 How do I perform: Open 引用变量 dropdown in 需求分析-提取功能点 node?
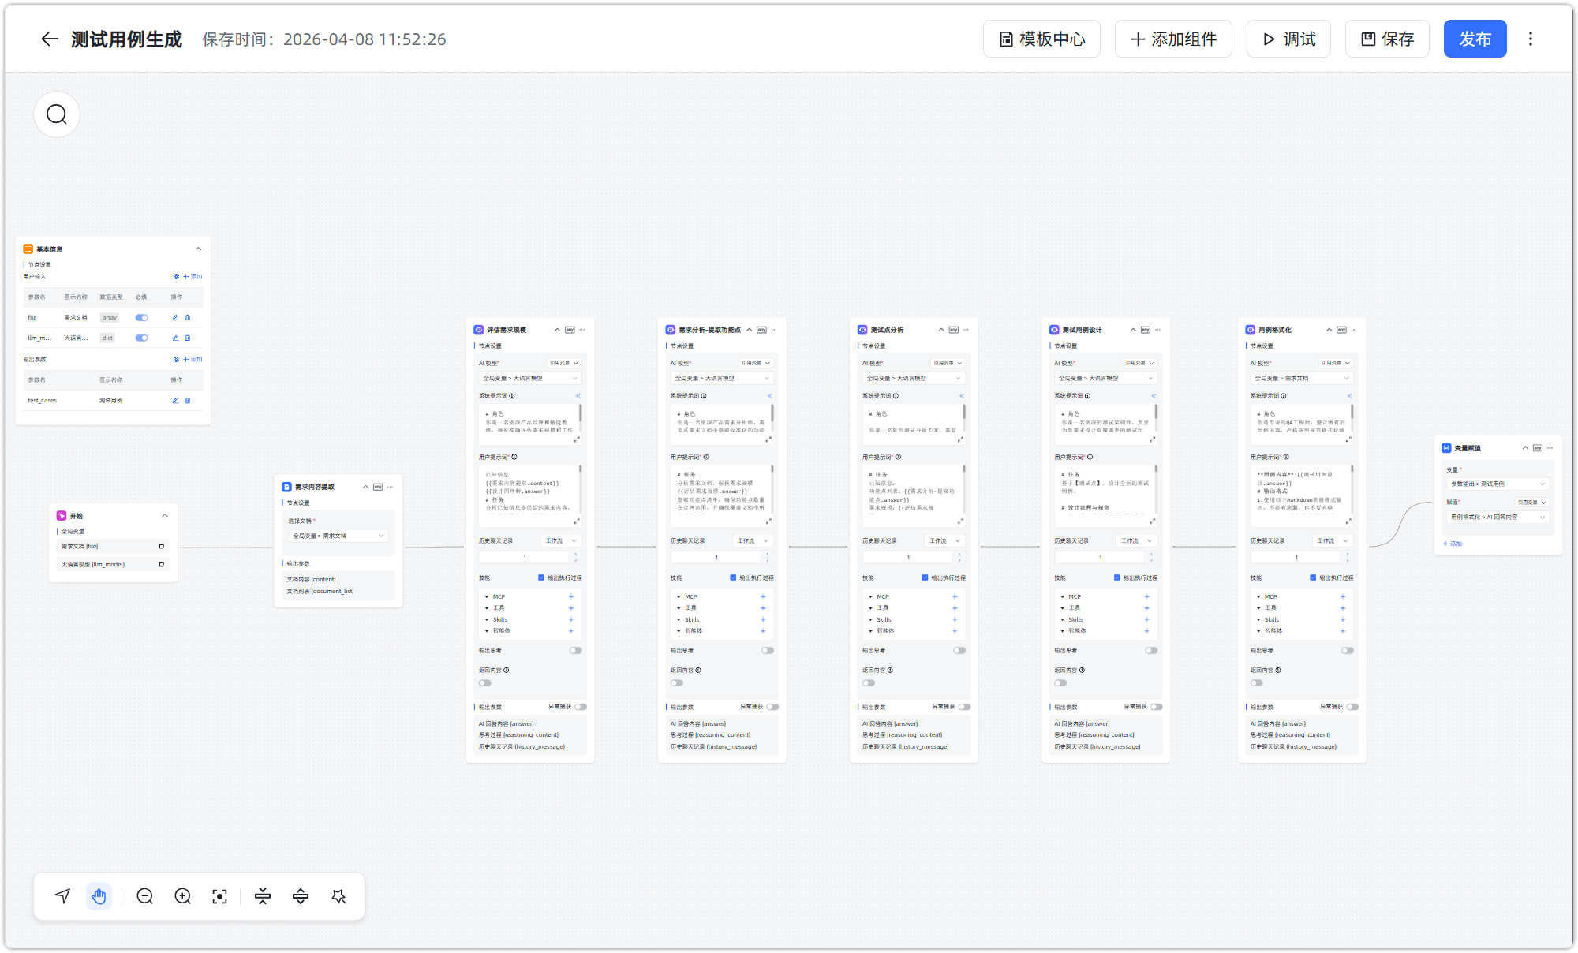pos(756,363)
